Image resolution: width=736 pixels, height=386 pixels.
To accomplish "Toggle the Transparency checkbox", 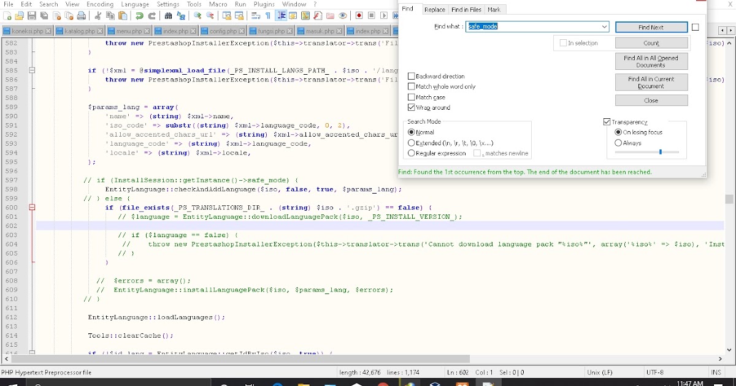I will tap(607, 122).
